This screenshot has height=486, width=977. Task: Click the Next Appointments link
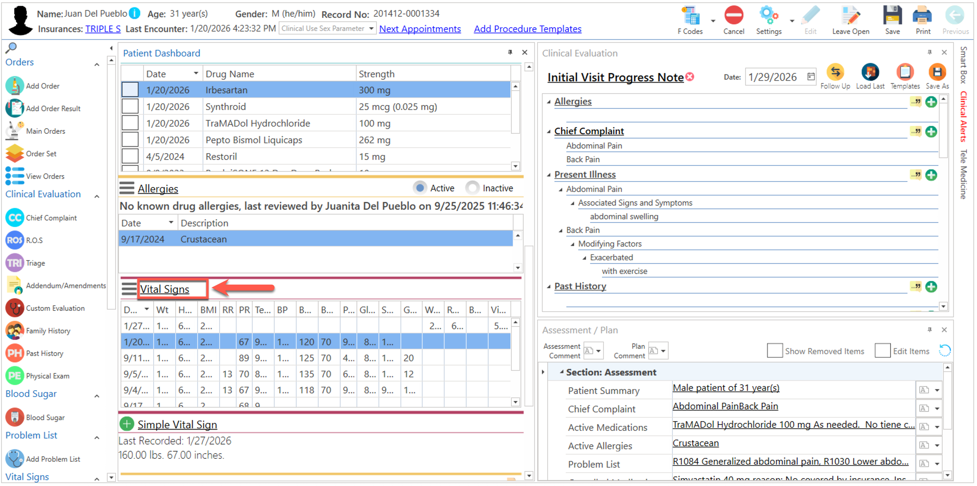tap(420, 29)
